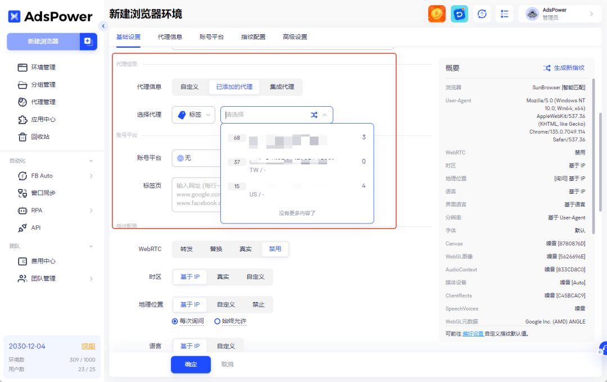The height and width of the screenshot is (382, 607).
Task: Switch to the 高级设置 tab
Action: tap(295, 37)
